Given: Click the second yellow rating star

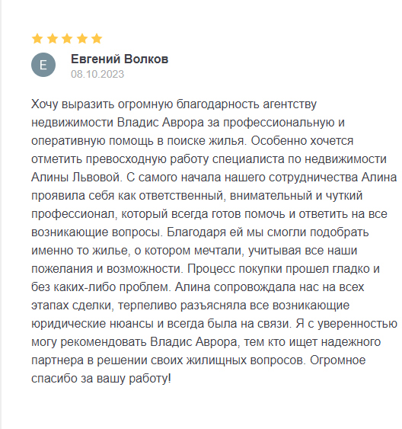Looking at the screenshot, I should [53, 39].
